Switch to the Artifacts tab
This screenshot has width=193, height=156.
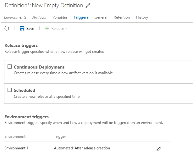pyautogui.click(x=39, y=17)
